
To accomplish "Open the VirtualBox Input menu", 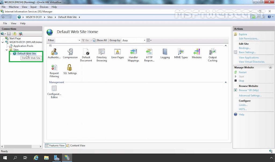I will pos(33,7).
